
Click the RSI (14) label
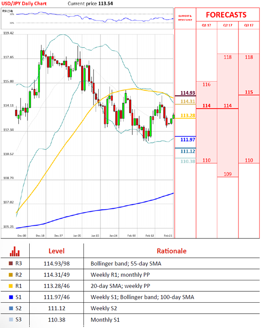click(x=8, y=11)
